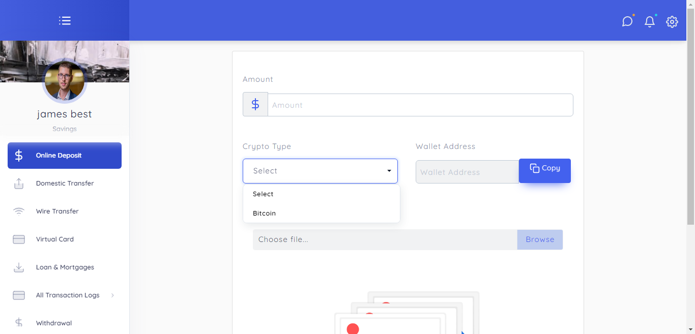Click the Loan & Mortgages download icon
Image resolution: width=695 pixels, height=334 pixels.
(19, 267)
